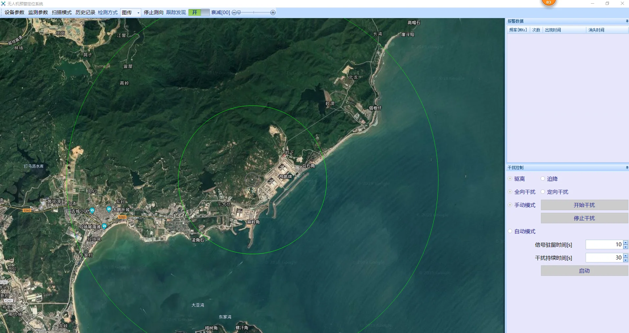Click the 高帽石 label on the map
Viewport: 629px width, 333px height.
click(414, 23)
